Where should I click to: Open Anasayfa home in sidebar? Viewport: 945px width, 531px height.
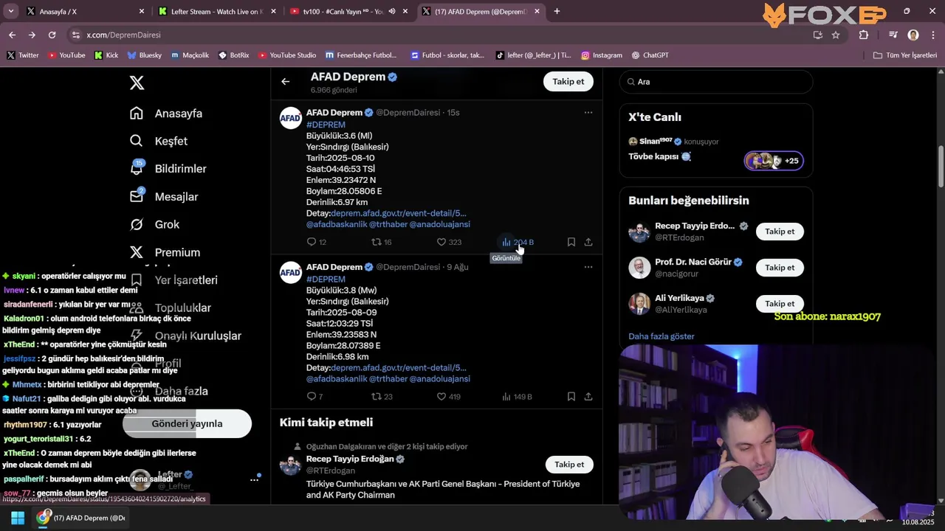[x=166, y=114]
